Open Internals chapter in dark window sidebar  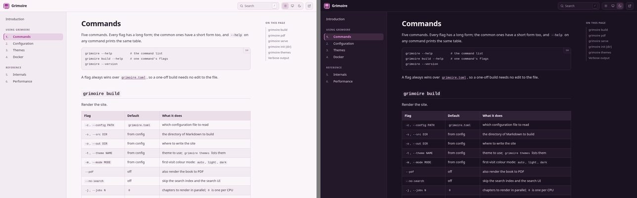[x=354, y=75]
